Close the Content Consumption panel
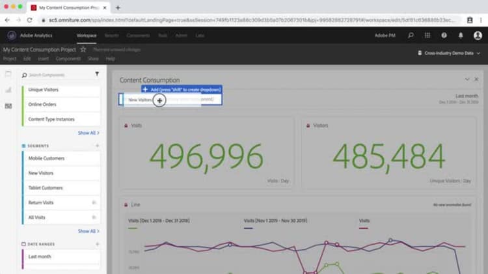 (476, 79)
